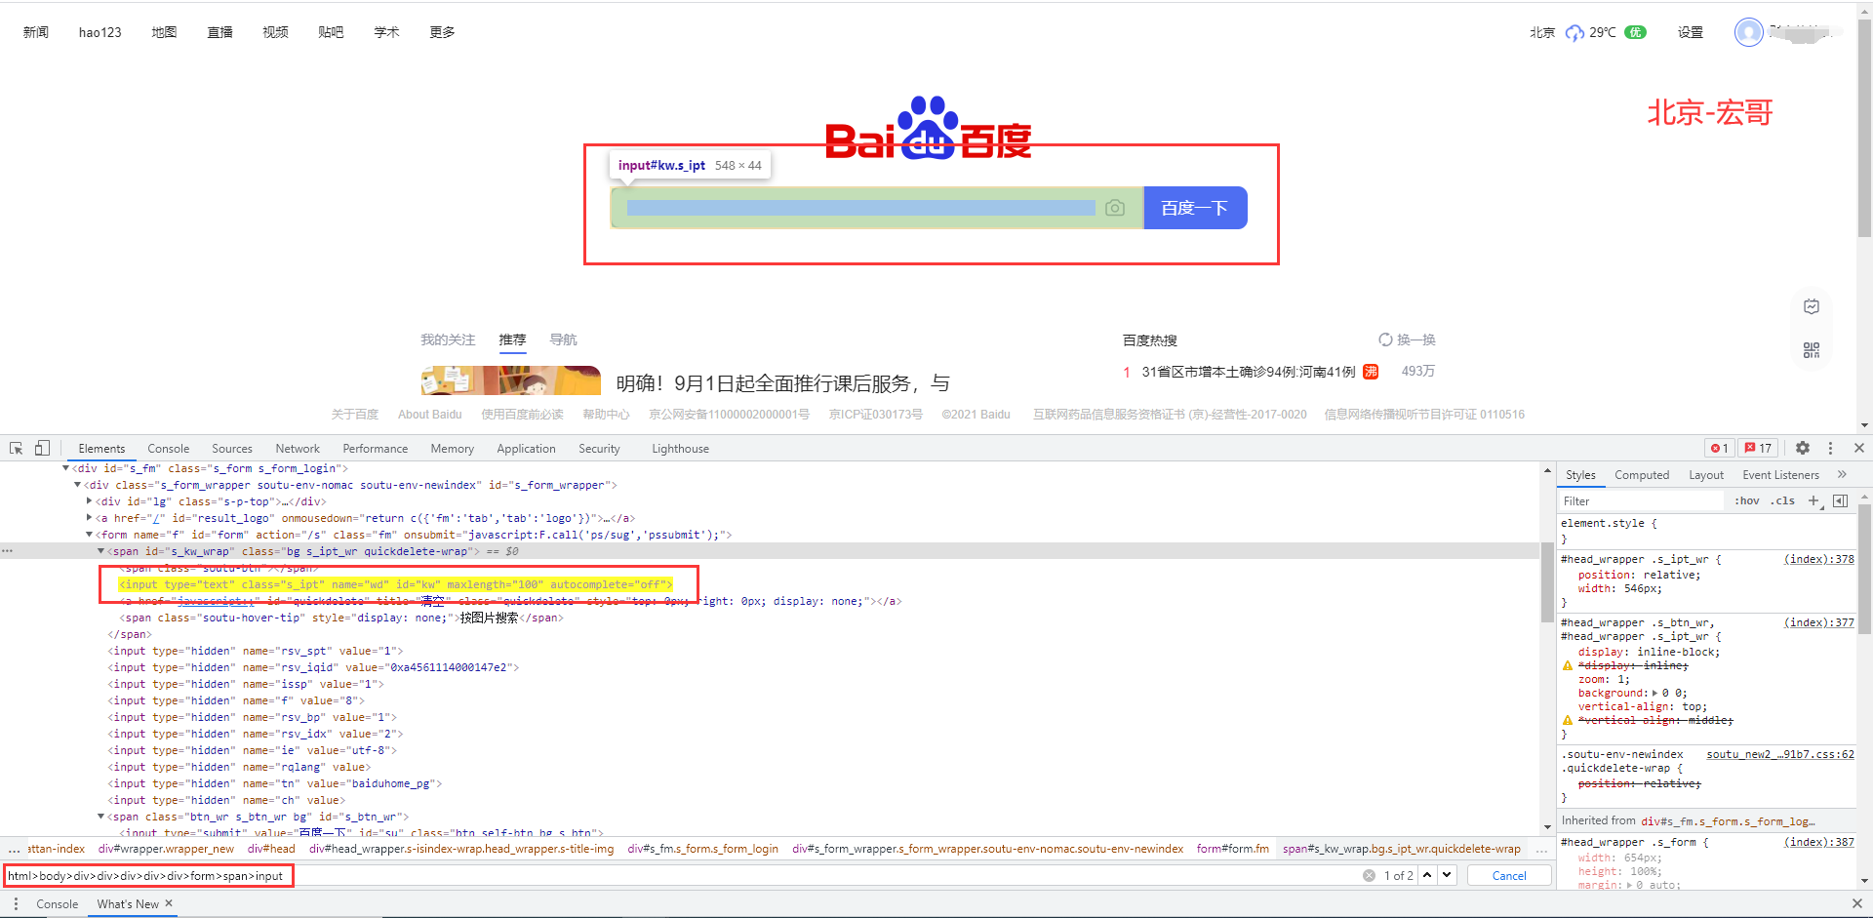Open the Network tab
The height and width of the screenshot is (918, 1873).
pos(298,449)
